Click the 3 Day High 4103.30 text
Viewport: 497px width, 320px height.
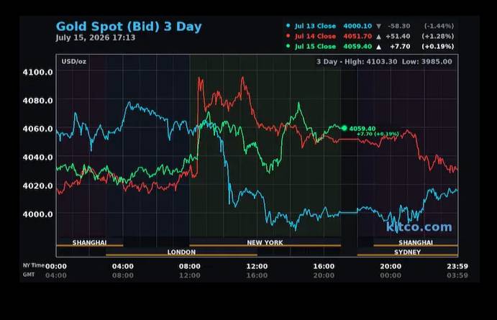click(357, 61)
